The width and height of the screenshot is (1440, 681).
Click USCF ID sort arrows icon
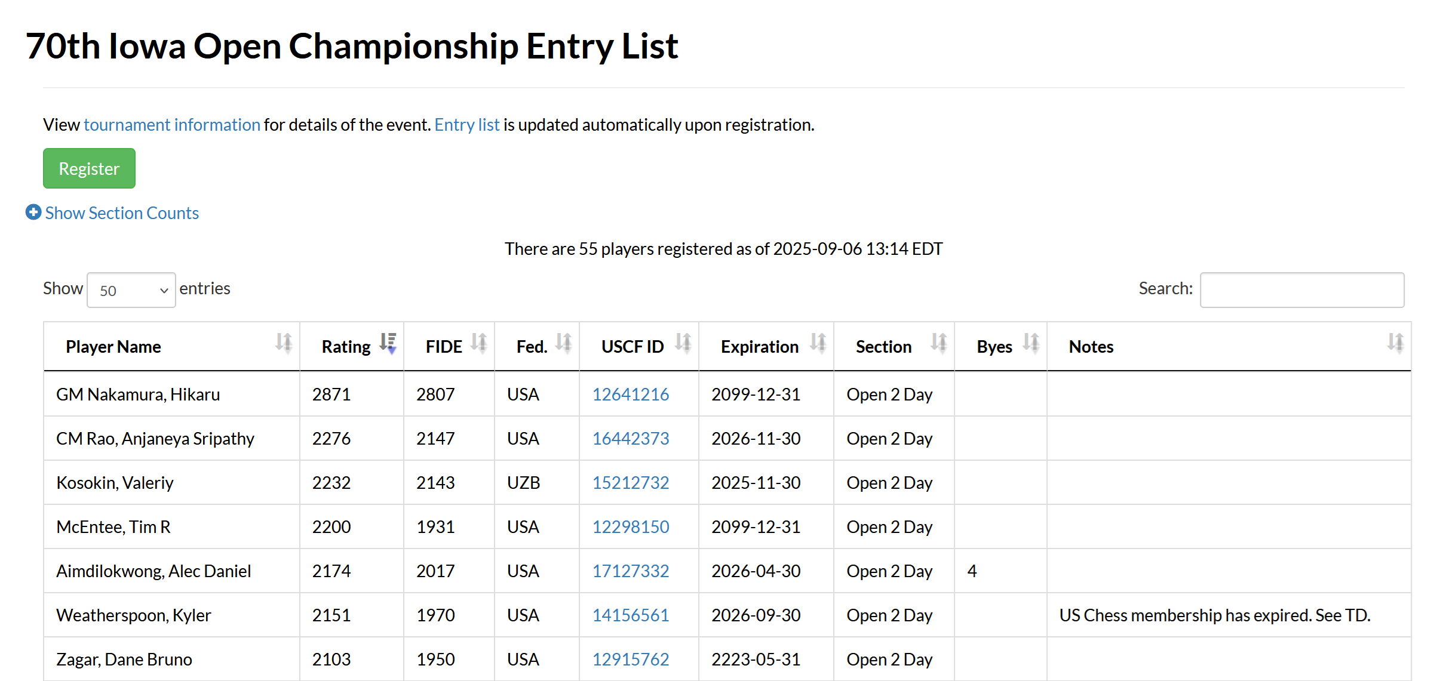coord(683,343)
